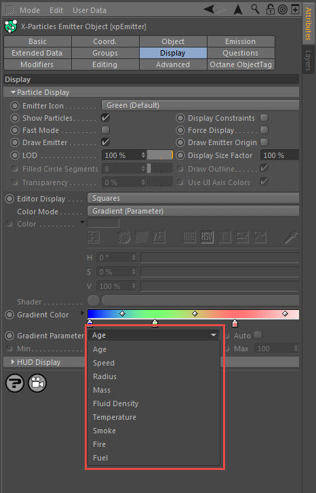Switch to the Octane ObjectTag tab
The height and width of the screenshot is (493, 316).
tap(241, 64)
